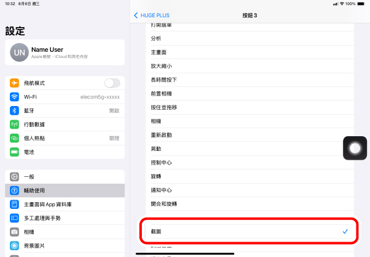The width and height of the screenshot is (370, 257).
Task: Open 主畫面與 App 資料庫 in the sidebar
Action: click(x=65, y=204)
